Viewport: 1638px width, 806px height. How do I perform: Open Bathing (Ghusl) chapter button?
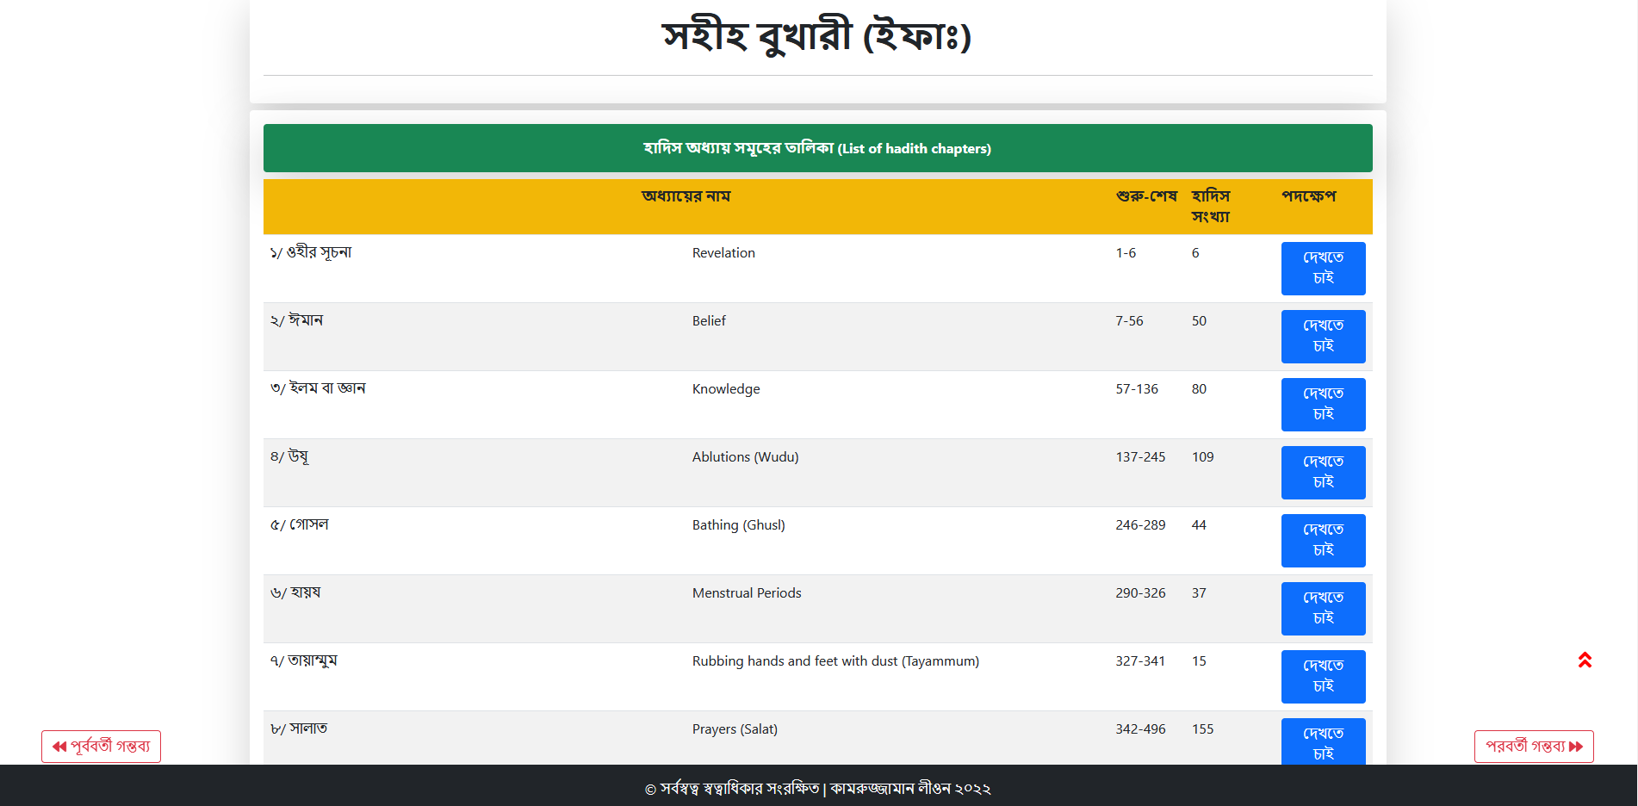1323,541
